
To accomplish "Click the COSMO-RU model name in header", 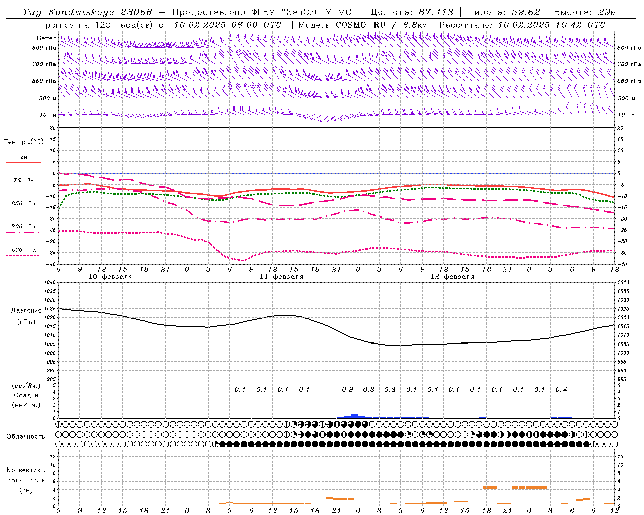I will tap(357, 25).
